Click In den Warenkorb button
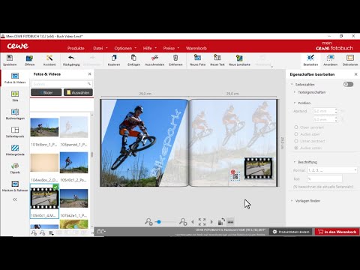 click(x=337, y=232)
